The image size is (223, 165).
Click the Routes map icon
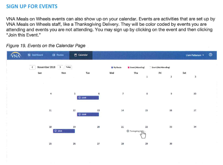(54, 55)
